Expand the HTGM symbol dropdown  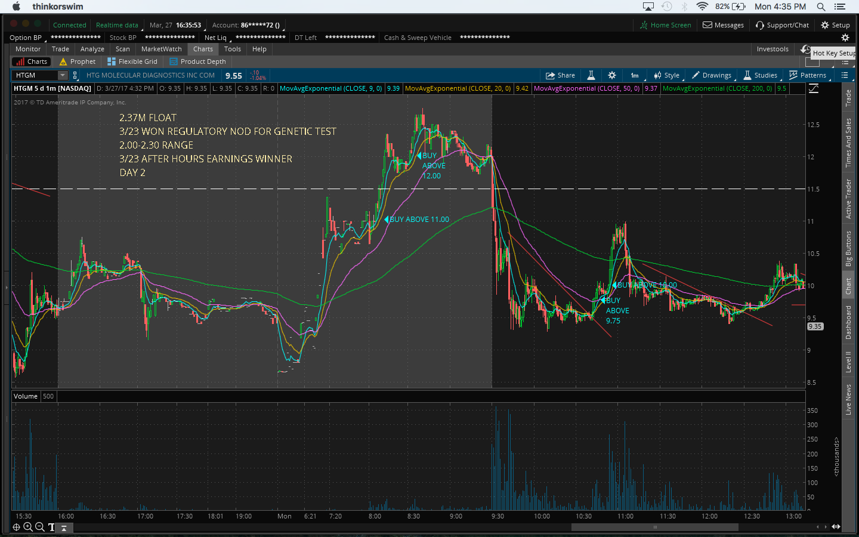(x=63, y=75)
